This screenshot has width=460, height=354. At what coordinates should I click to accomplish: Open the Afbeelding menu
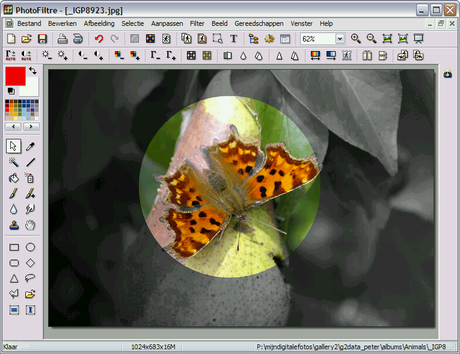pos(99,23)
